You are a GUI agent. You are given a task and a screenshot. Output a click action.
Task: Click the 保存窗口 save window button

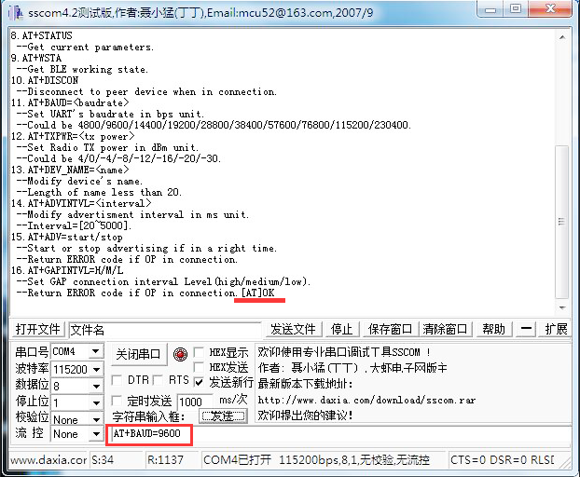[389, 329]
